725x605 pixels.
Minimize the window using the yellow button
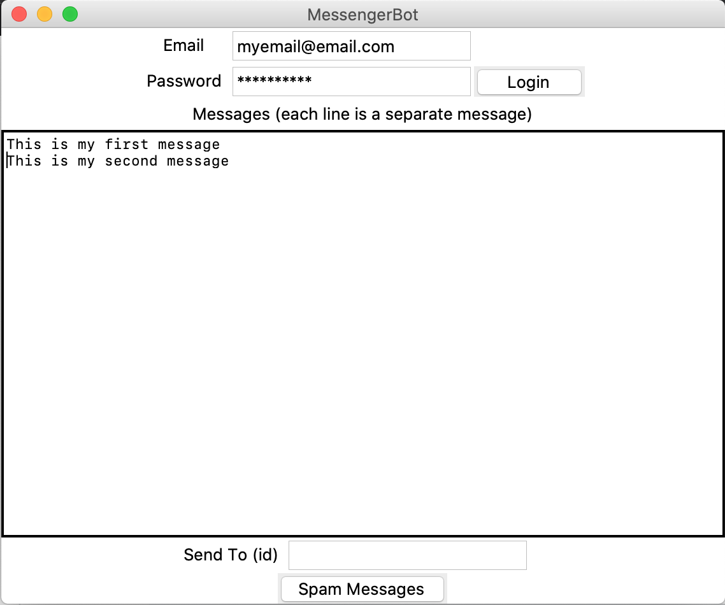coord(45,14)
